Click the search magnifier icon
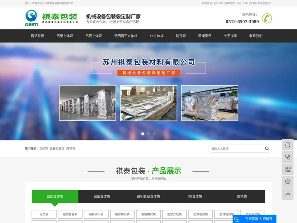 tap(267, 149)
